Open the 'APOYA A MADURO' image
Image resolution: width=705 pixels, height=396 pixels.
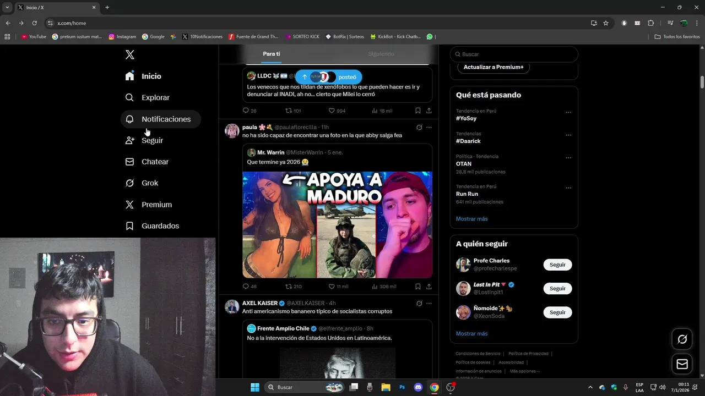click(x=337, y=224)
